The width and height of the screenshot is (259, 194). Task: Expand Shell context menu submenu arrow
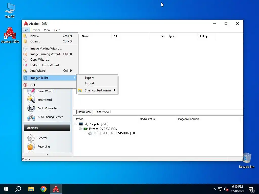115,90
